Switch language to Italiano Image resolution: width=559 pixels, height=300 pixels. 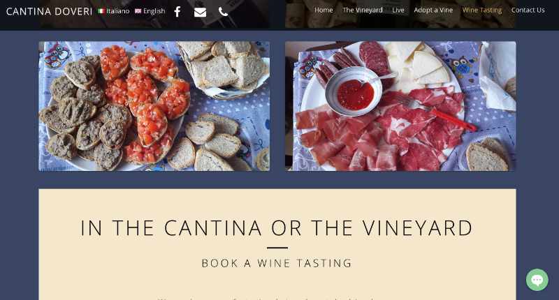pyautogui.click(x=117, y=11)
